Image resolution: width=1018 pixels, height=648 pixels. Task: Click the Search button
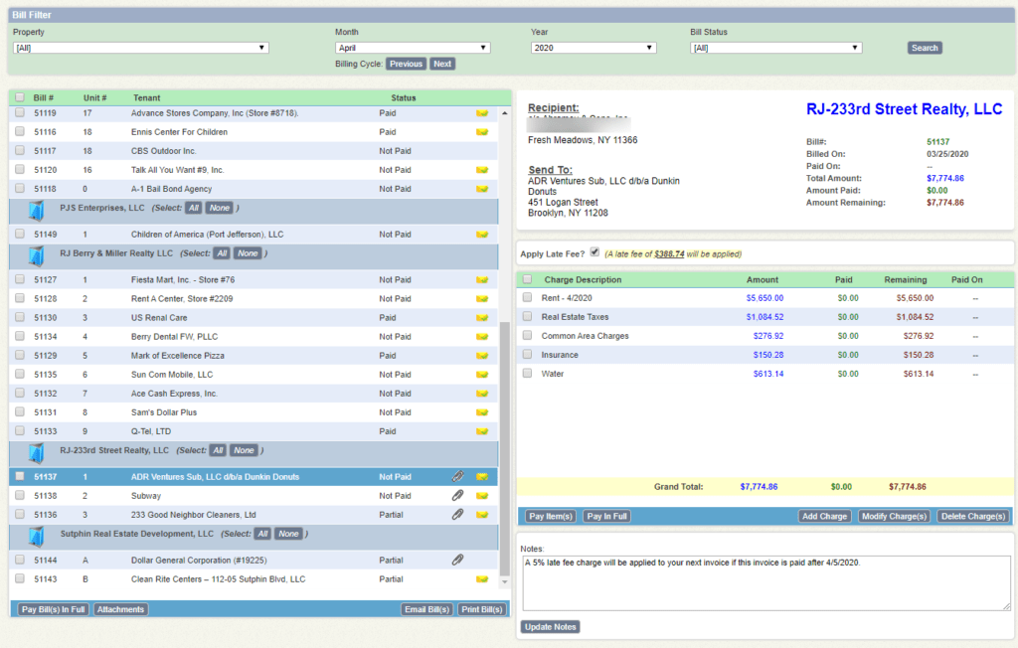[x=924, y=47]
